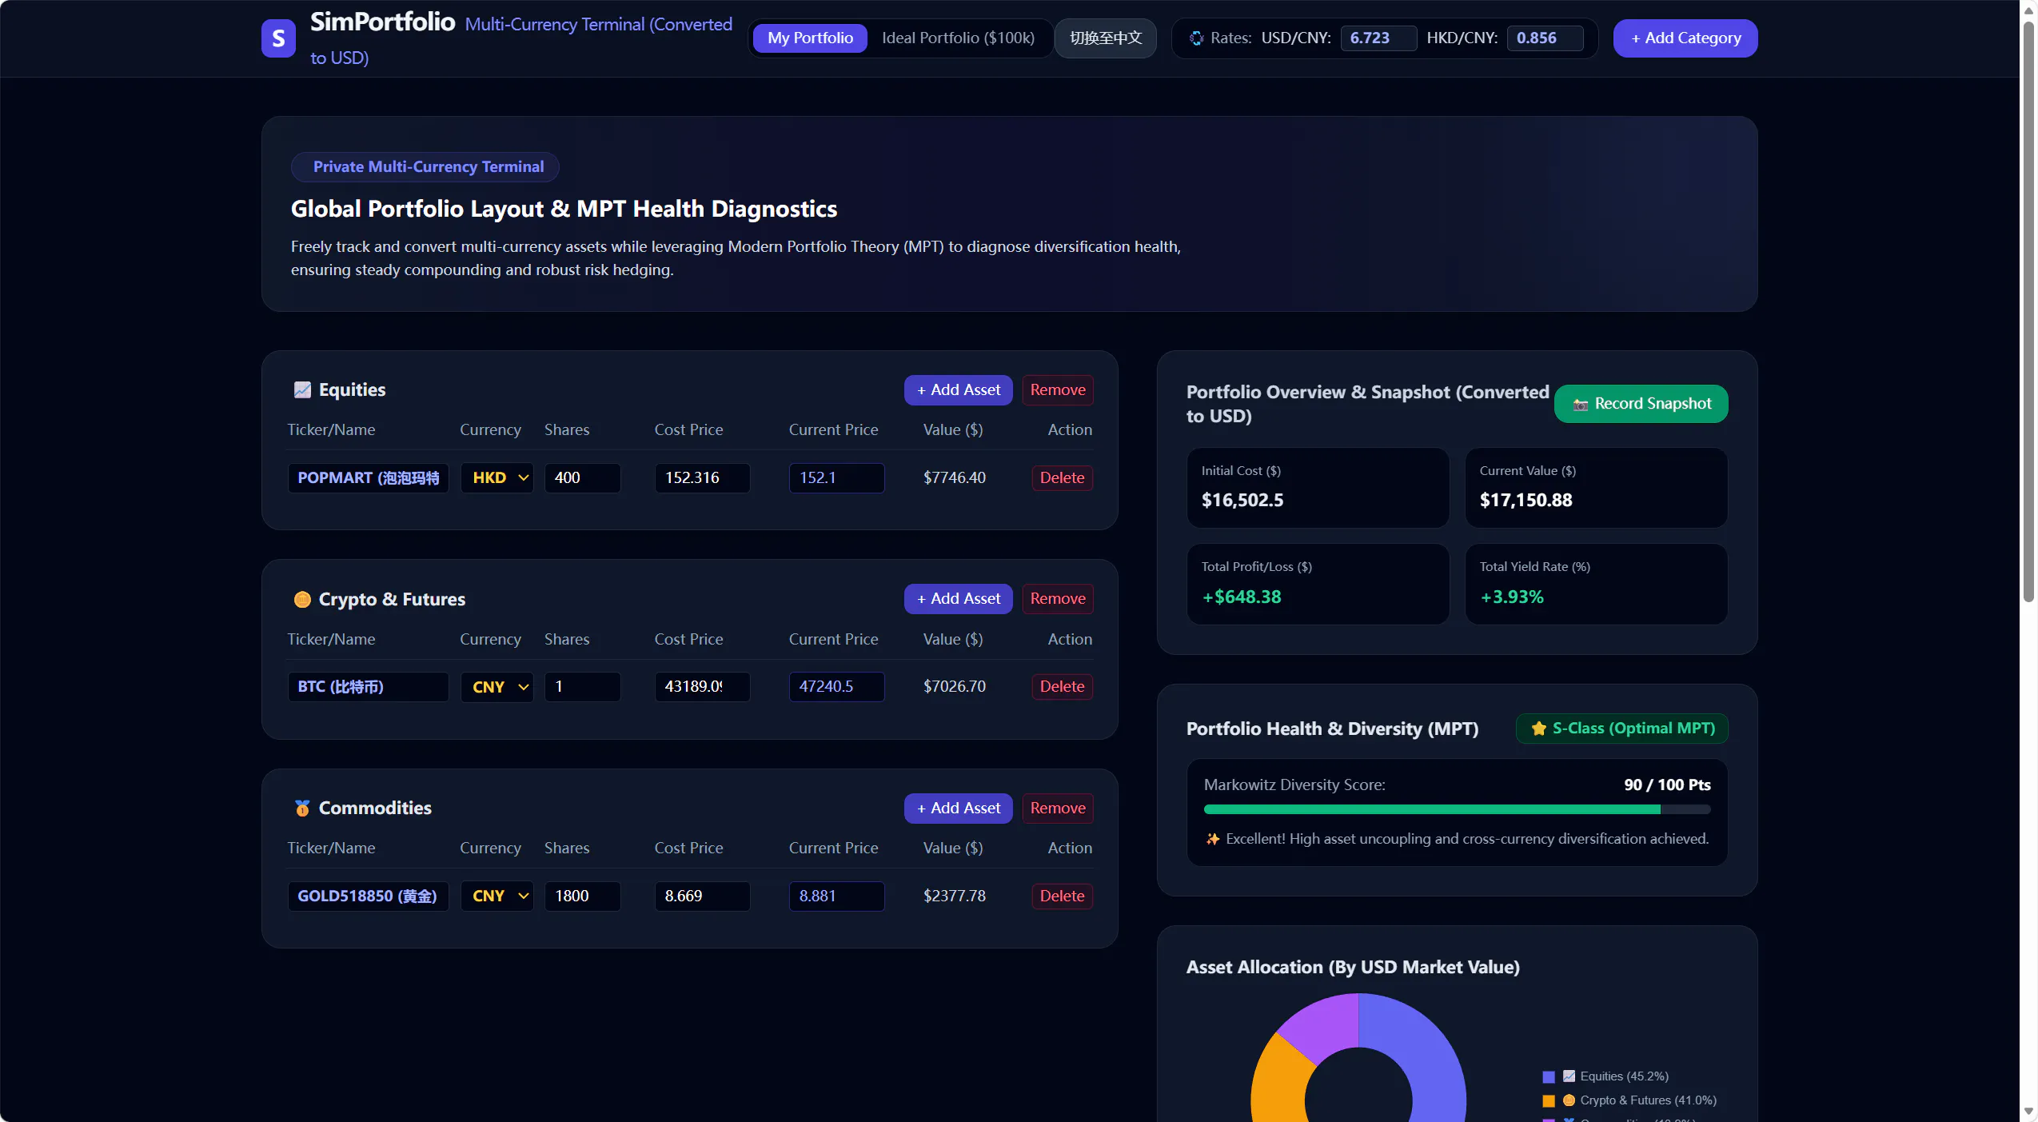Click the BTC (比特币) ticker name field
This screenshot has height=1122, width=2038.
coord(368,687)
